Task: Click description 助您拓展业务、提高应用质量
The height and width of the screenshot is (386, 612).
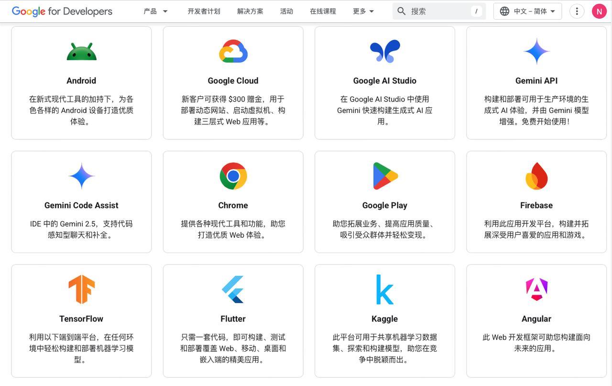Action: click(x=385, y=230)
